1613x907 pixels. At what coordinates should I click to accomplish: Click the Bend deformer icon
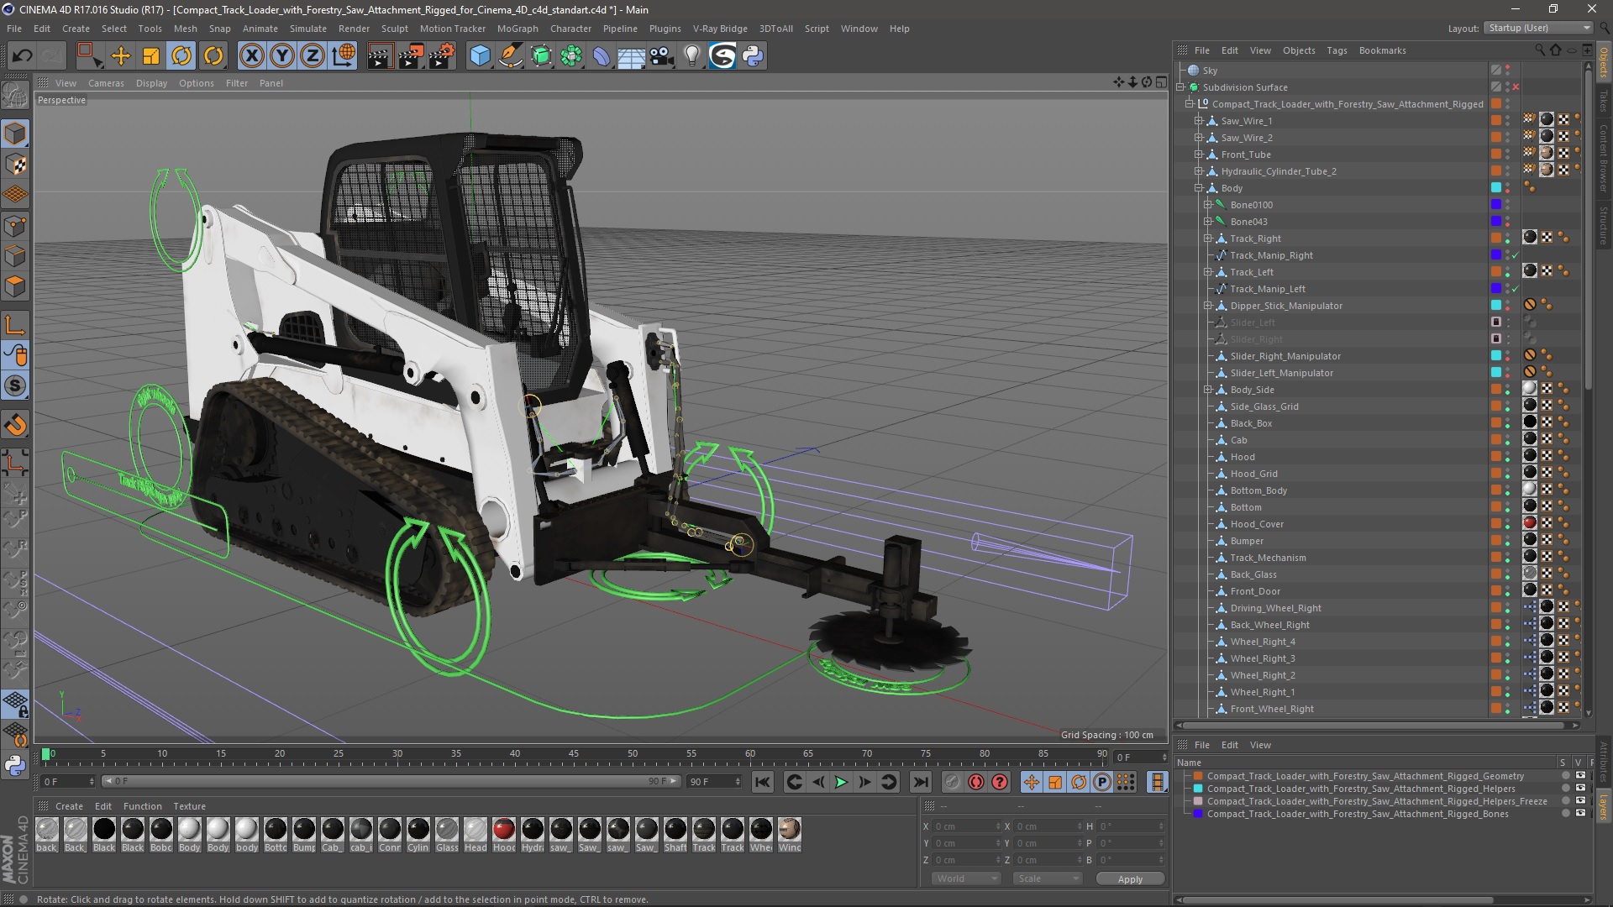pyautogui.click(x=602, y=56)
